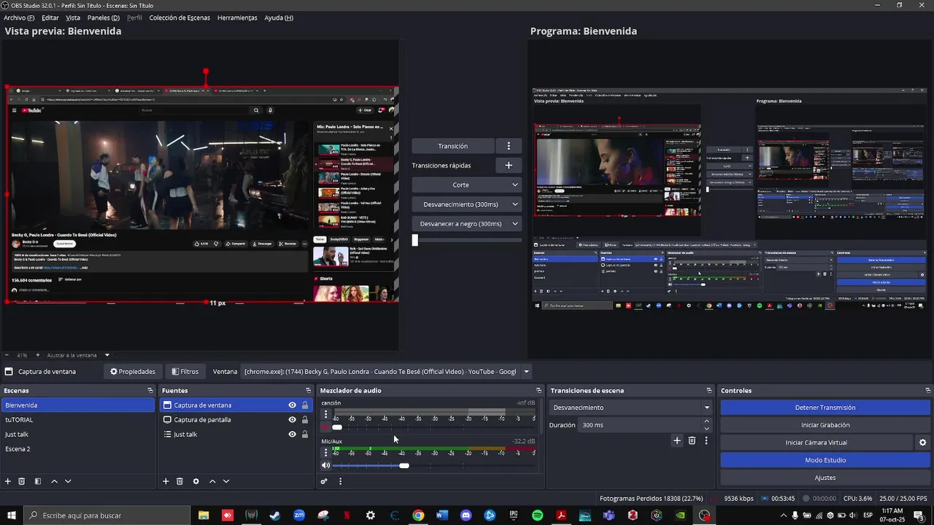Open Desvanecimiento (300ms) quick transition dropdown
The image size is (934, 525).
(467, 205)
